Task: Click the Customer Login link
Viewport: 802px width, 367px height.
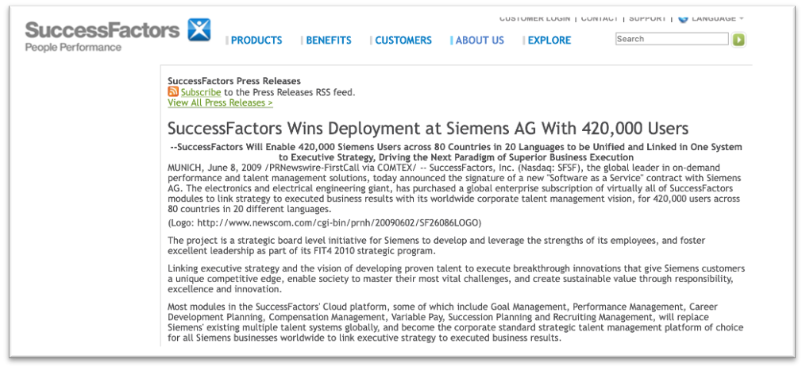Action: point(534,18)
